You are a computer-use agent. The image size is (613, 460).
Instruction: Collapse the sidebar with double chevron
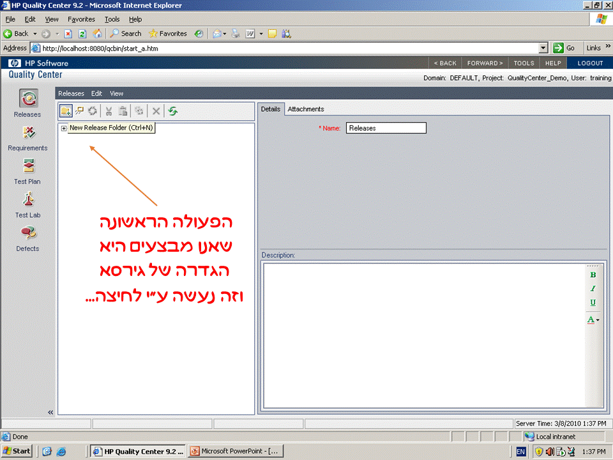point(50,412)
